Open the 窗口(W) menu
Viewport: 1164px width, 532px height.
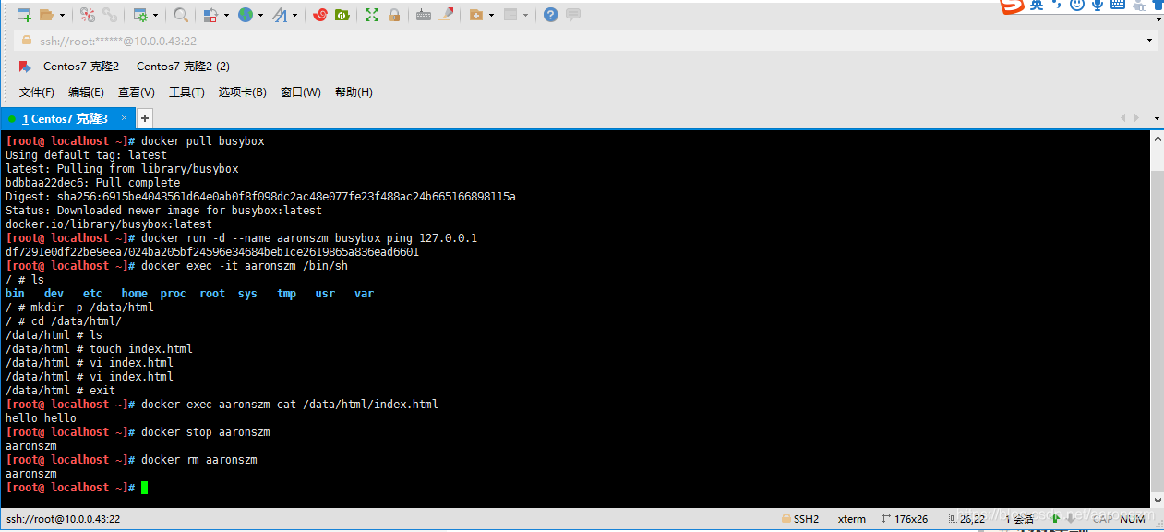click(301, 92)
